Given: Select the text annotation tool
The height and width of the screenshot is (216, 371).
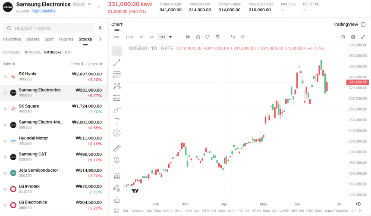Looking at the screenshot, I should click(117, 121).
